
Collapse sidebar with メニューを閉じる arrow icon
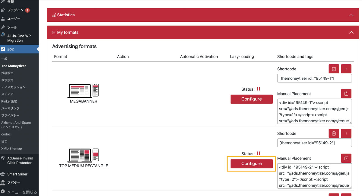point(3,192)
